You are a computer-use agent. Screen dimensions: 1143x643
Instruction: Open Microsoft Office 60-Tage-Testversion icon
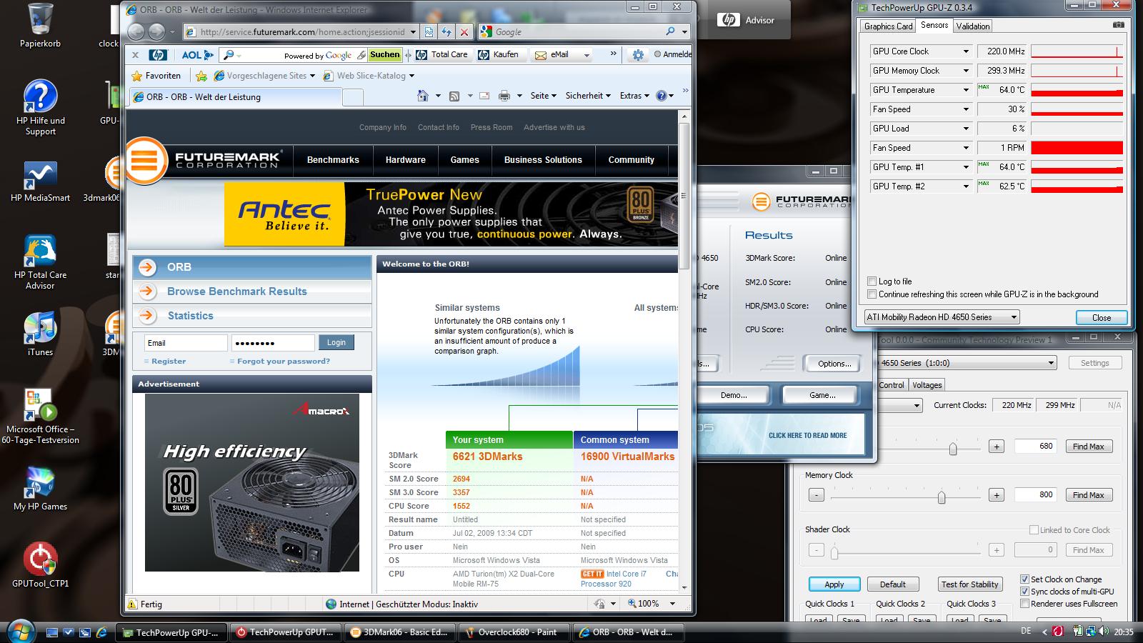(40, 417)
